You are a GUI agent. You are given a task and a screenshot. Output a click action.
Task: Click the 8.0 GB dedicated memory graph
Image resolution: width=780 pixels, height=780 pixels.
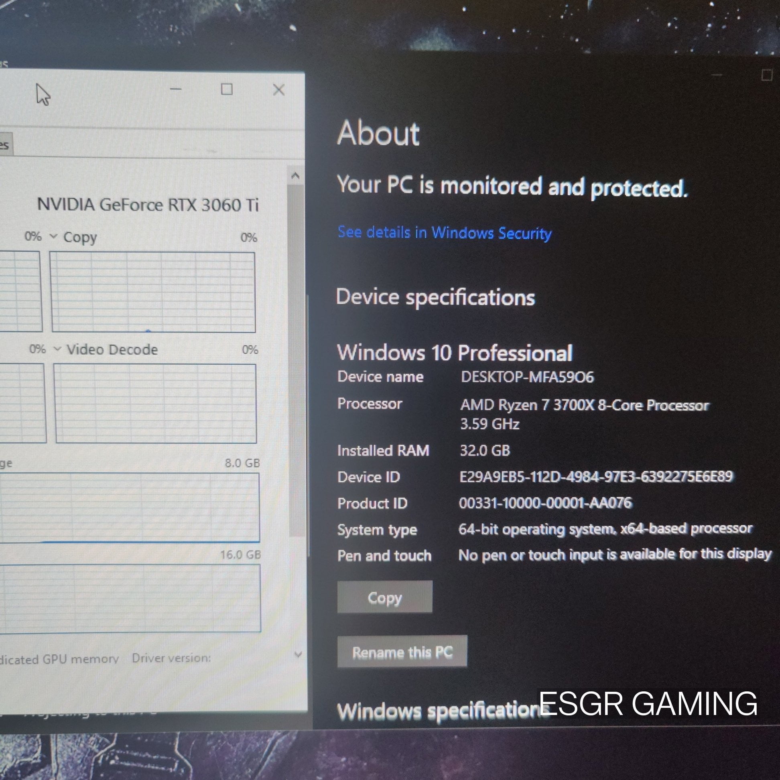pos(130,507)
